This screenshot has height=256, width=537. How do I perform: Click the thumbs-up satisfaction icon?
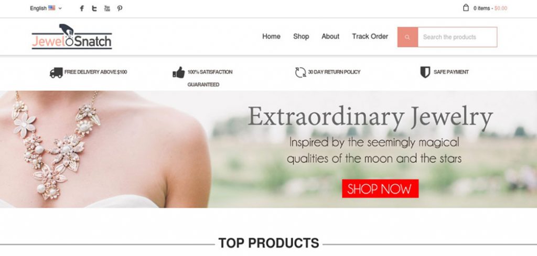(179, 72)
